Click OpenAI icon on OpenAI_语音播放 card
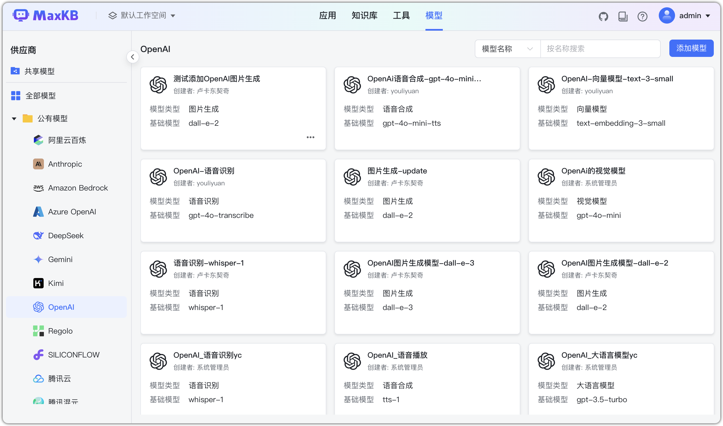 [352, 361]
